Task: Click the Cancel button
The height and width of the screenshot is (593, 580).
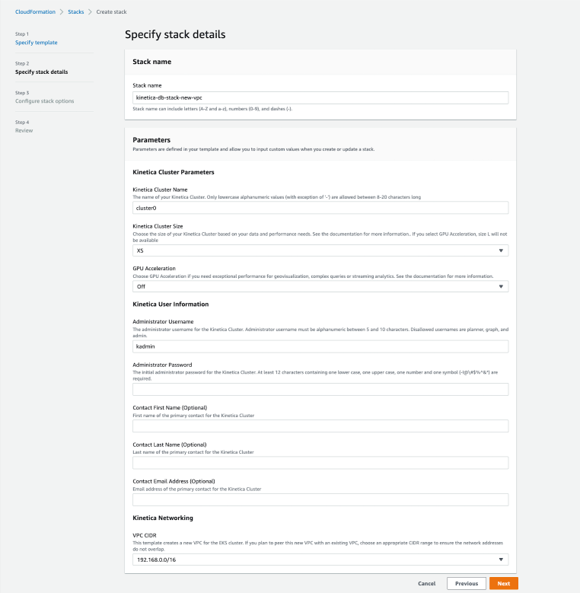Action: 426,584
